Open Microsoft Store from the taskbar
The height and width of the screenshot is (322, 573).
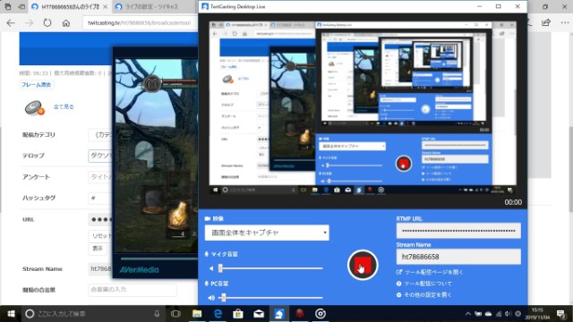238,314
